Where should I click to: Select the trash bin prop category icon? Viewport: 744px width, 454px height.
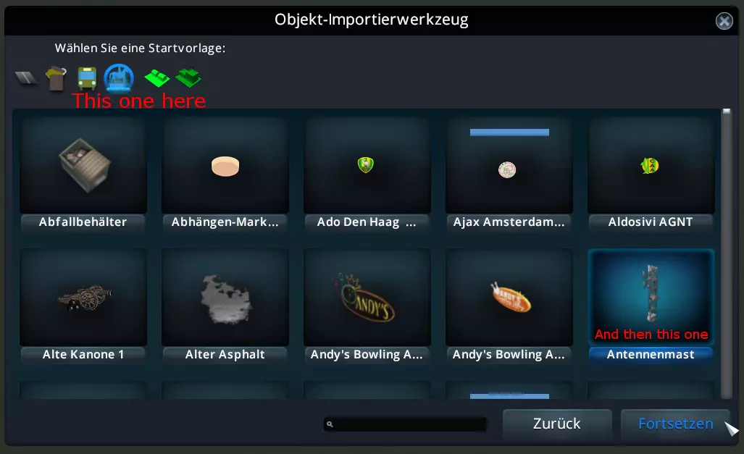[x=56, y=78]
